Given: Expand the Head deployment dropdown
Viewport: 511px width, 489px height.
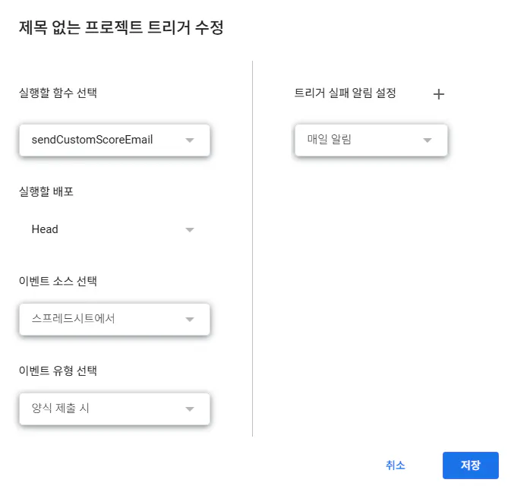Looking at the screenshot, I should click(x=106, y=229).
